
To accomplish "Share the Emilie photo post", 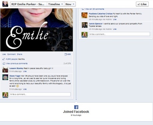I will click(x=20, y=54).
